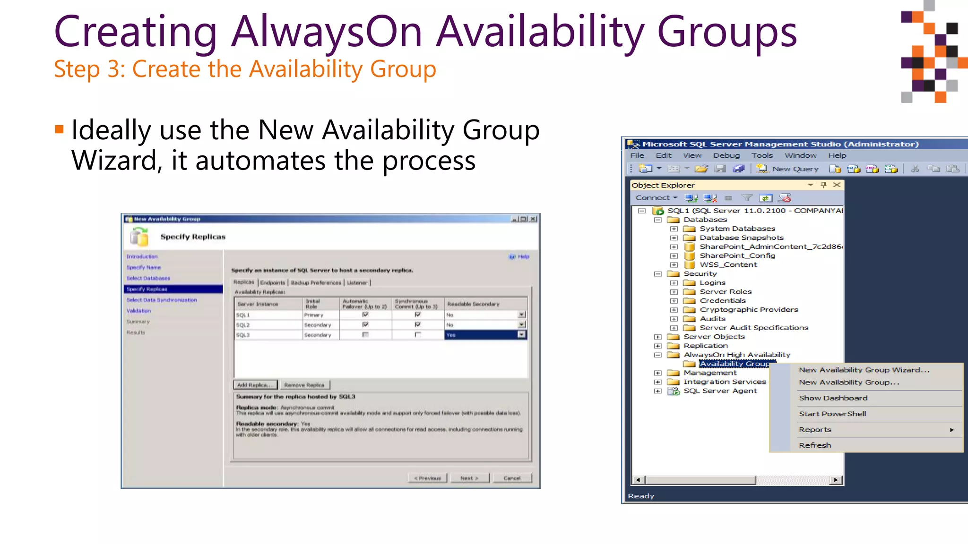The image size is (968, 544).
Task: Click the Stop icon in Object Explorer toolbar
Action: pyautogui.click(x=728, y=198)
